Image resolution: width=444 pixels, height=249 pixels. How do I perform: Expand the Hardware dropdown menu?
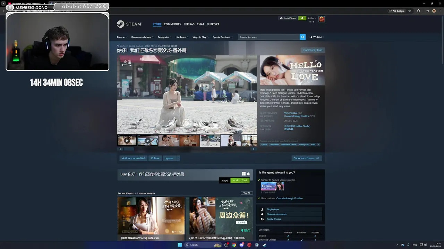coord(182,37)
